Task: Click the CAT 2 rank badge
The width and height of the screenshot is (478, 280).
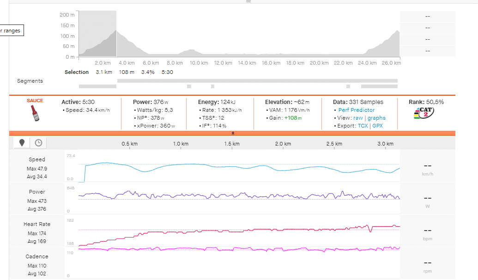Action: (423, 113)
